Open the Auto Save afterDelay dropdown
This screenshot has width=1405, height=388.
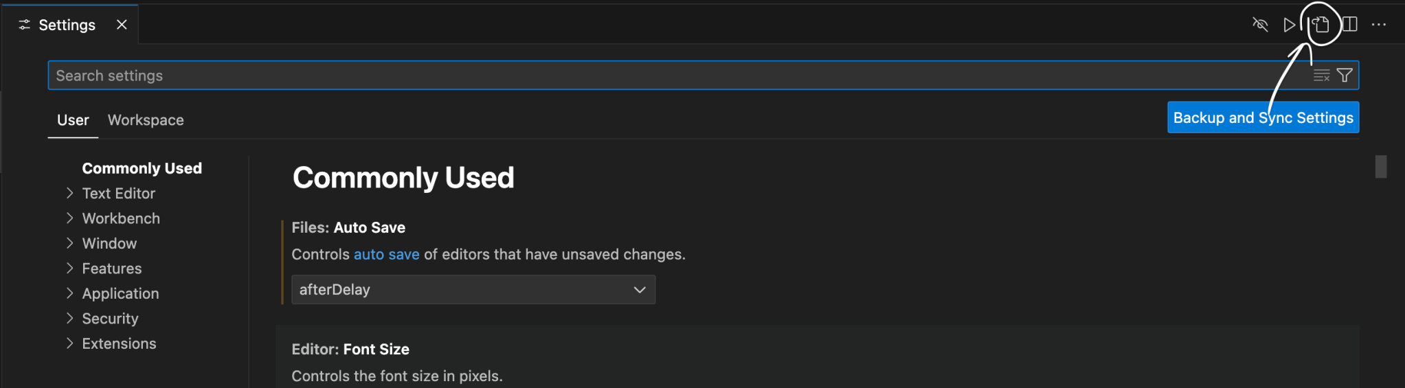473,290
